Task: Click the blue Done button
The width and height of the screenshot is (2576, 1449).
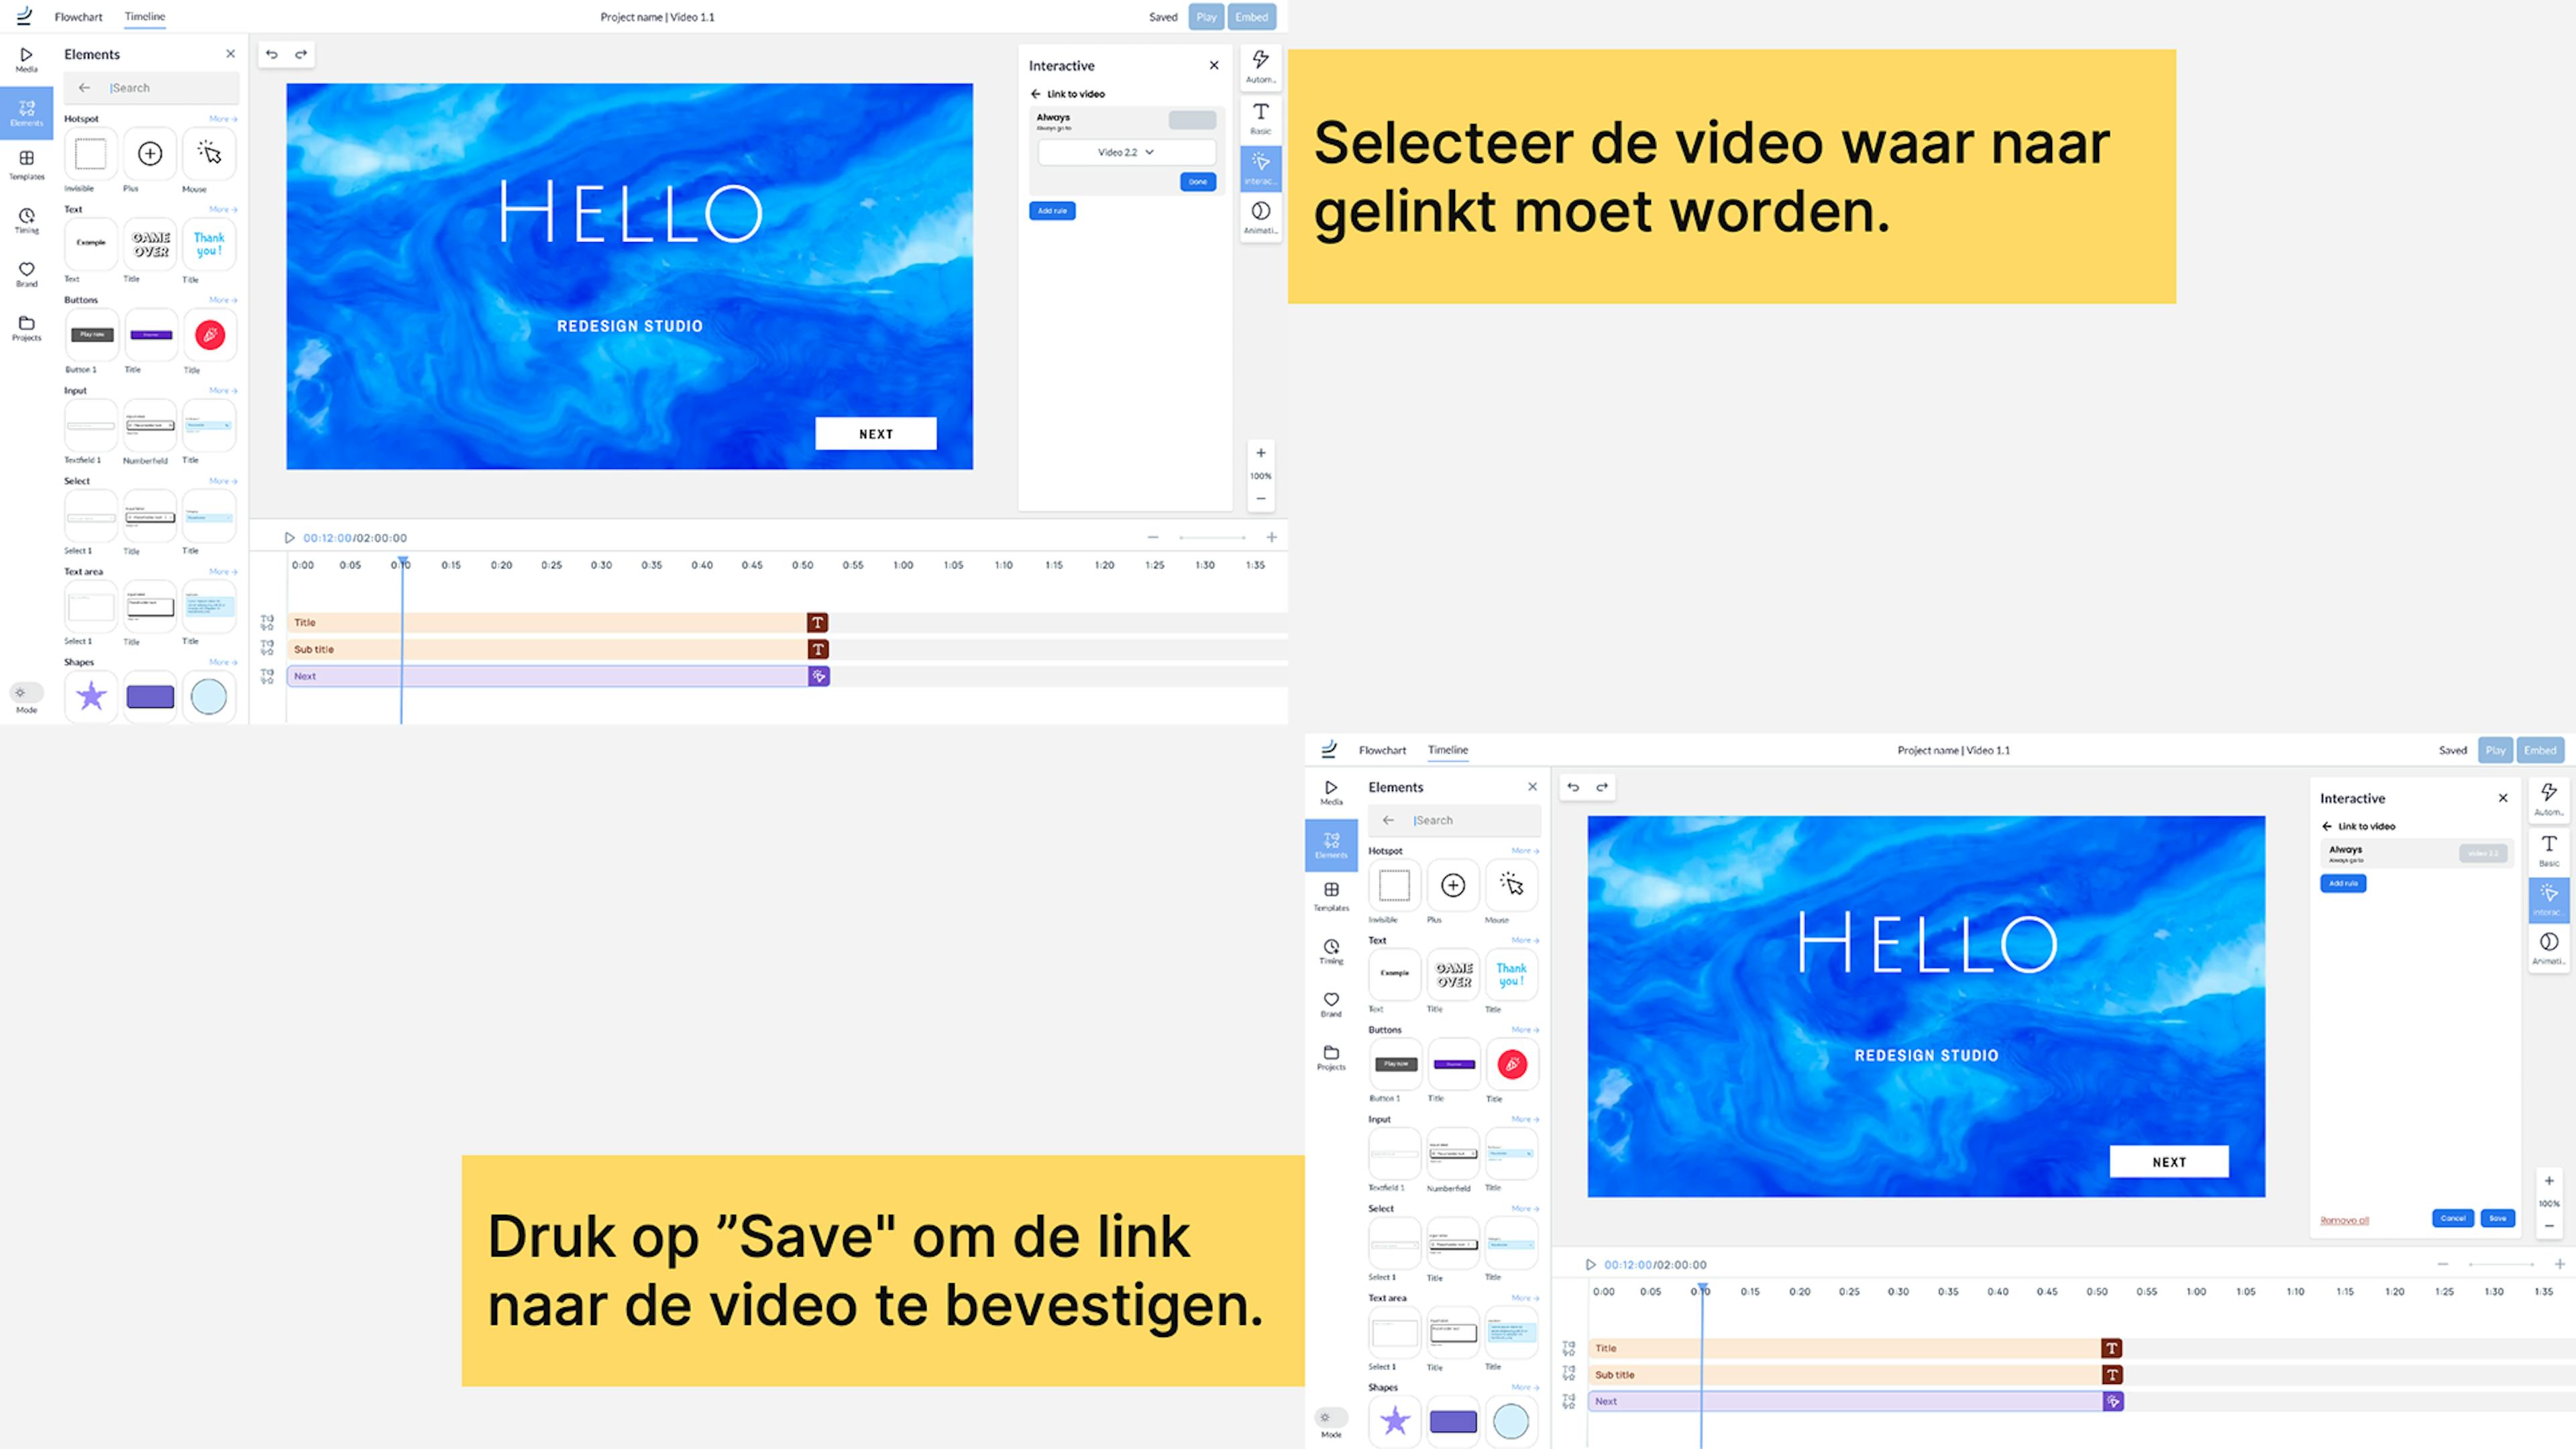Action: (1197, 182)
